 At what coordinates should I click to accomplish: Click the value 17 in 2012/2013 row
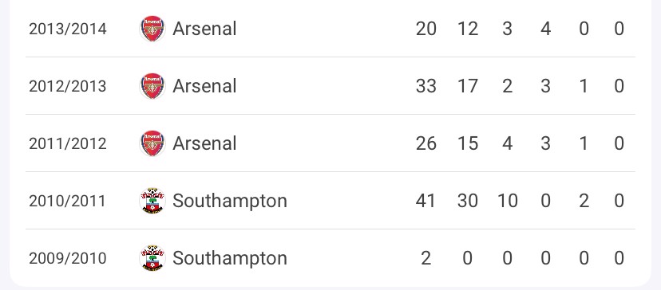(468, 86)
